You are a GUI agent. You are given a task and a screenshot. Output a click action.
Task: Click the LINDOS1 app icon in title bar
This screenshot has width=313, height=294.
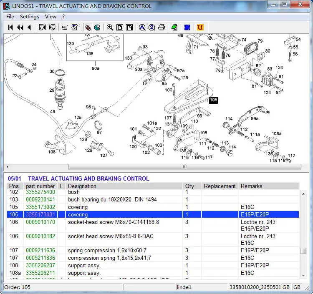pos(7,6)
